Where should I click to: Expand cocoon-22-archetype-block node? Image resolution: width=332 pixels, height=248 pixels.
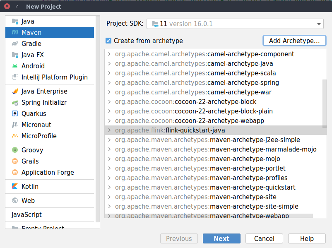[109, 102]
